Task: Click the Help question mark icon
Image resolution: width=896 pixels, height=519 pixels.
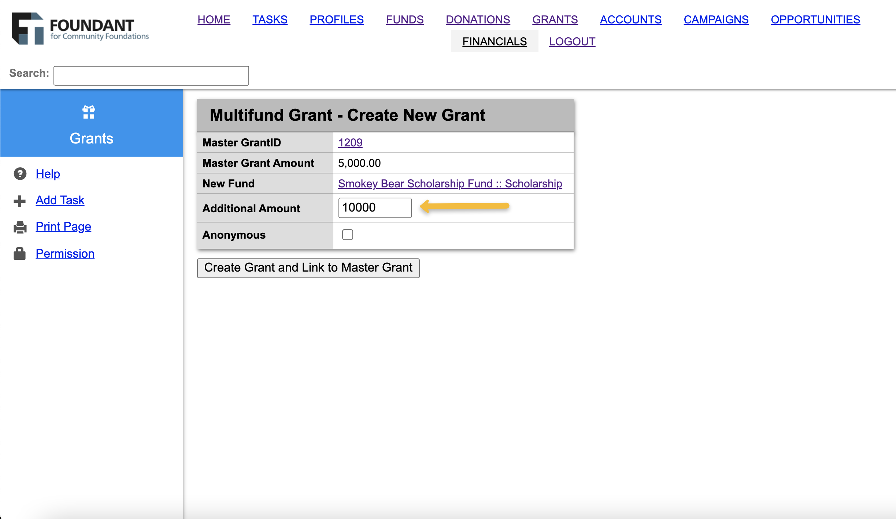Action: (20, 174)
